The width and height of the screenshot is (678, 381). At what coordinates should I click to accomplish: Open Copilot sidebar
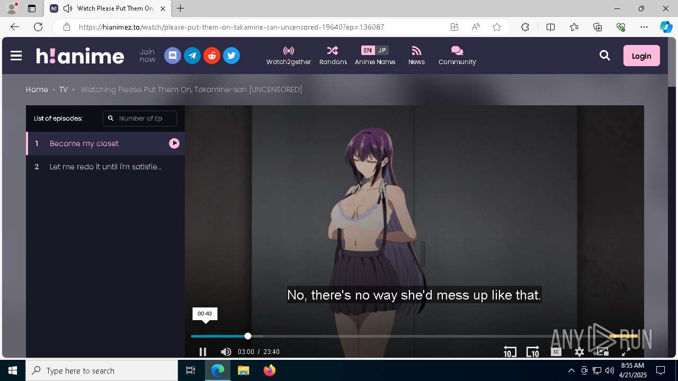coord(666,27)
